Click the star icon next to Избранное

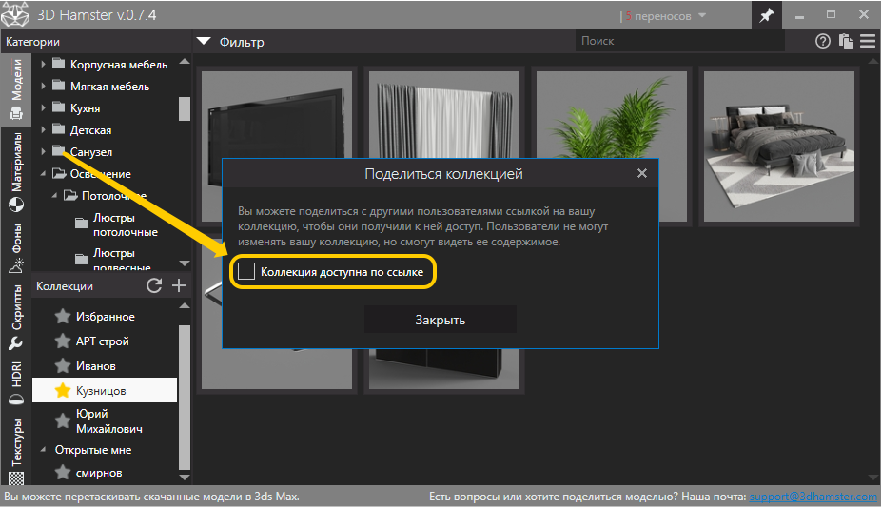pos(63,317)
